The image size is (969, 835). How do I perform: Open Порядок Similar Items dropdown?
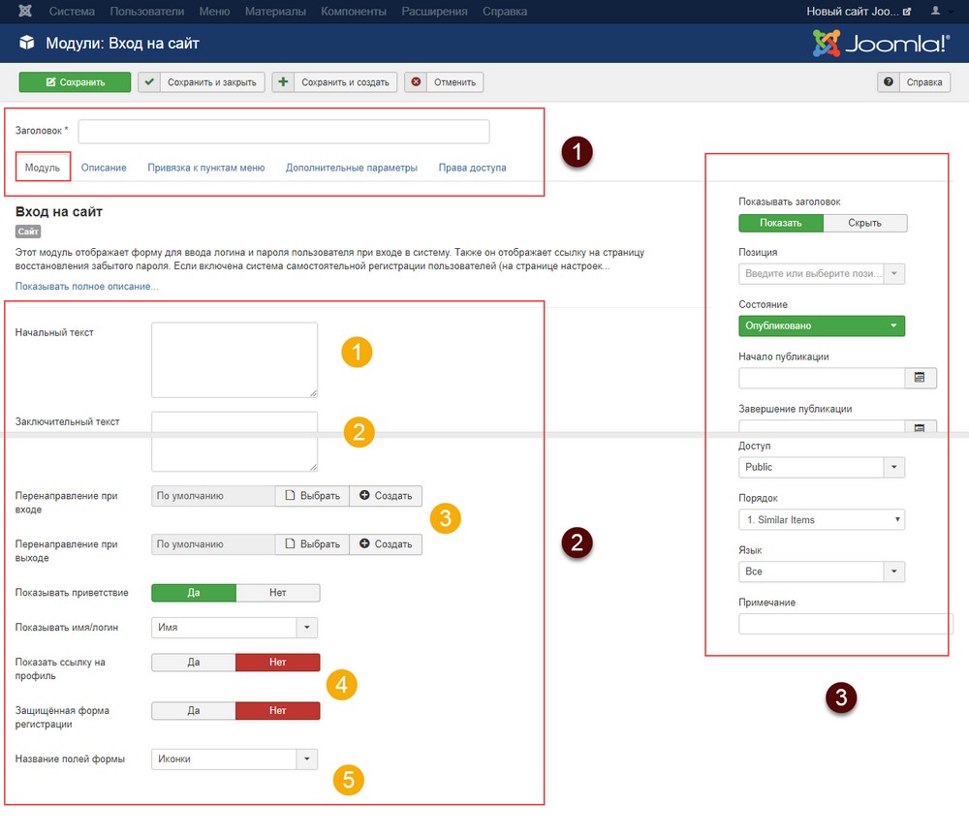tap(822, 520)
